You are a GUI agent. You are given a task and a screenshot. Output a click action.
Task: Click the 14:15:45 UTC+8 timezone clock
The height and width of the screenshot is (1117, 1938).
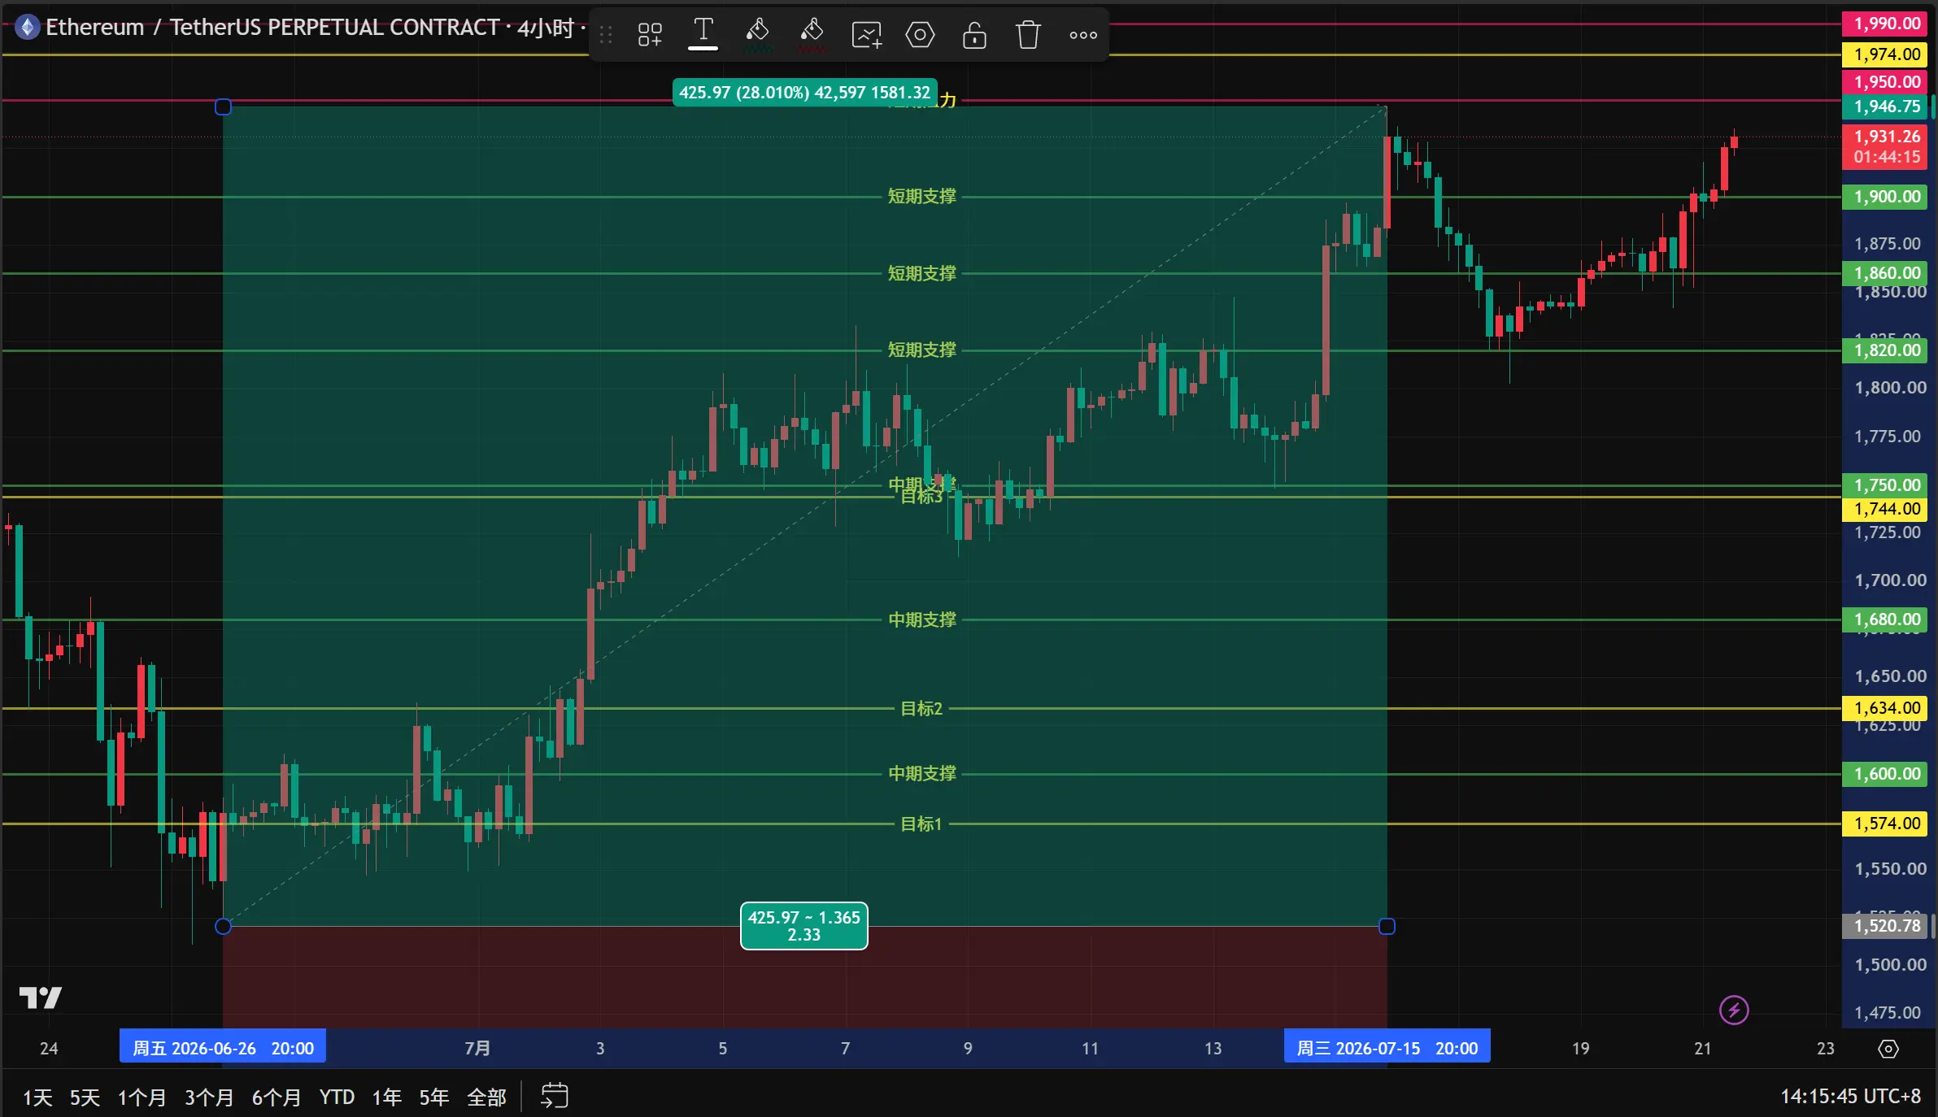click(x=1851, y=1097)
